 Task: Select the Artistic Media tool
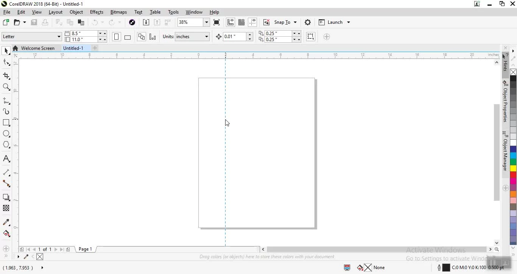(6, 111)
